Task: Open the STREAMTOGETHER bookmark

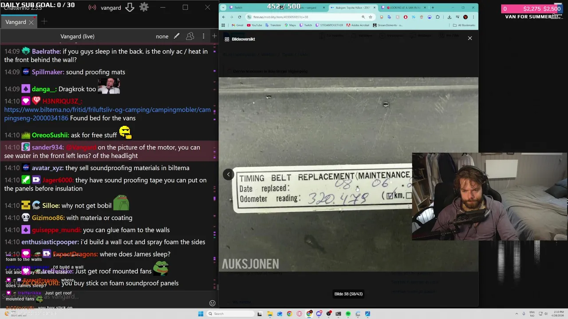Action: [329, 25]
